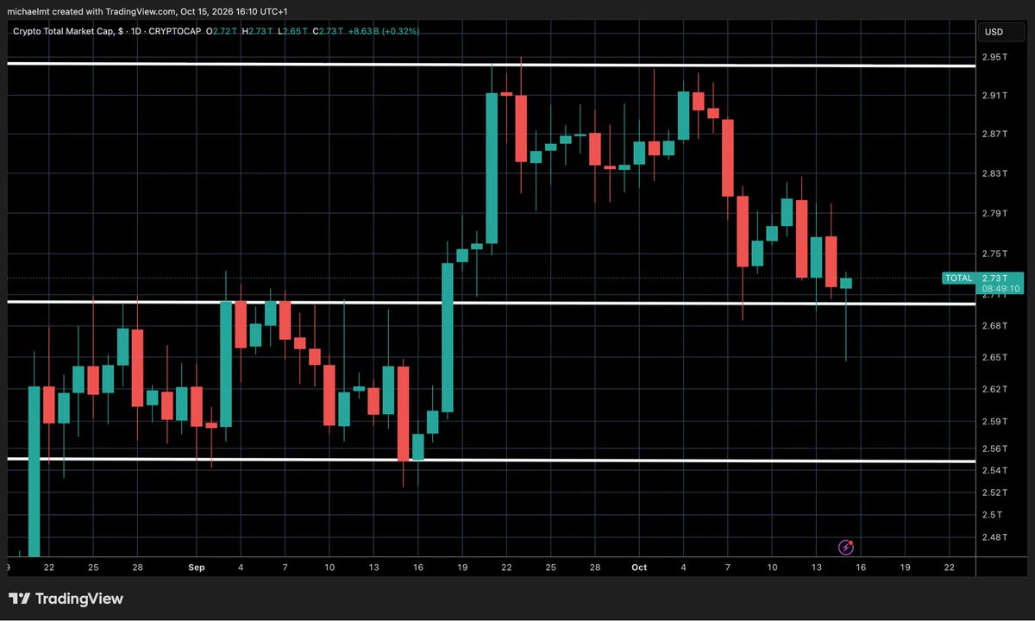The height and width of the screenshot is (621, 1035).
Task: Click the 2.59 T price axis label
Action: point(995,422)
